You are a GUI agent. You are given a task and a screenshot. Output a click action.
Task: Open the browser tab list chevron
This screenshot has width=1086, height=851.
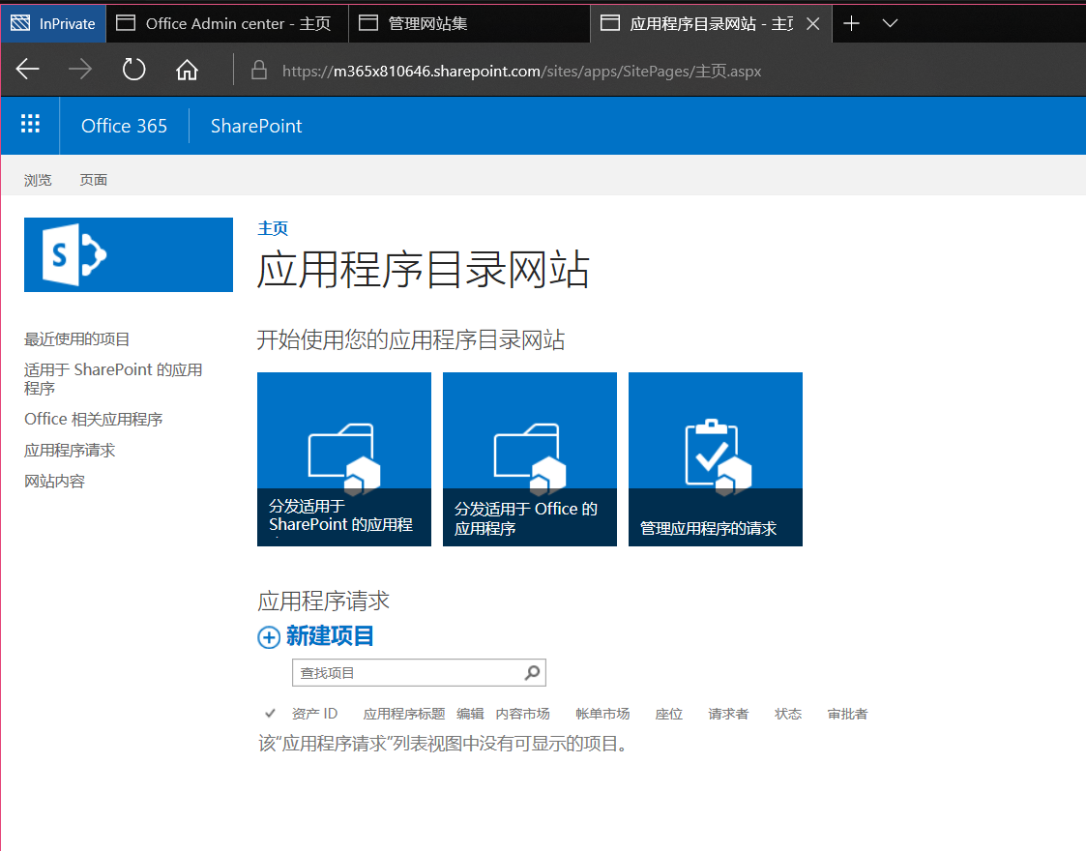[x=890, y=23]
